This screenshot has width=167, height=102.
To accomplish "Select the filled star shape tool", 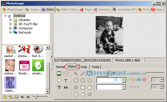I will (x=90, y=94).
